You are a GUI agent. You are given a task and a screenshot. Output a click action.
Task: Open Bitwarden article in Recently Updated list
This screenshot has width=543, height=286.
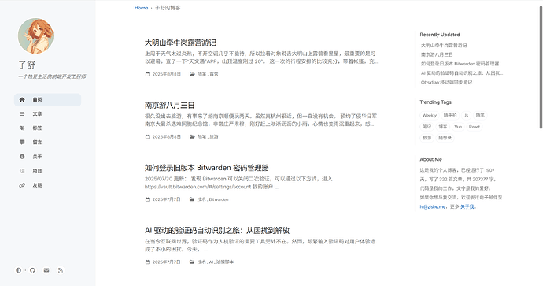pyautogui.click(x=460, y=64)
